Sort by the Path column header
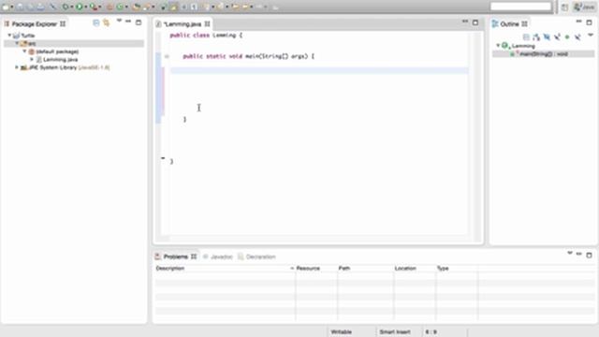The height and width of the screenshot is (337, 599). tap(365, 269)
